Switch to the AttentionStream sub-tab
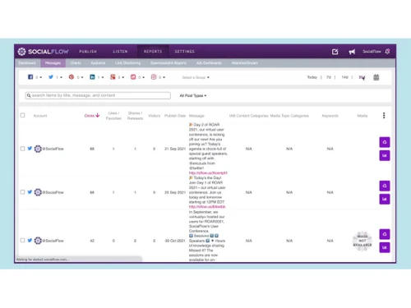The width and height of the screenshot is (411, 308). pyautogui.click(x=245, y=63)
